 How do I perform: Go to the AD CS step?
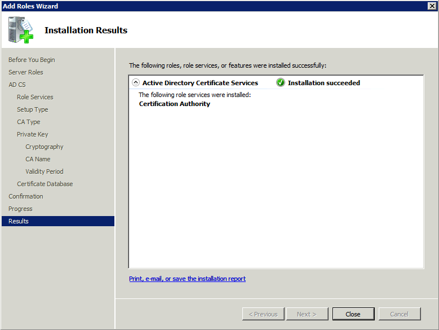(17, 85)
